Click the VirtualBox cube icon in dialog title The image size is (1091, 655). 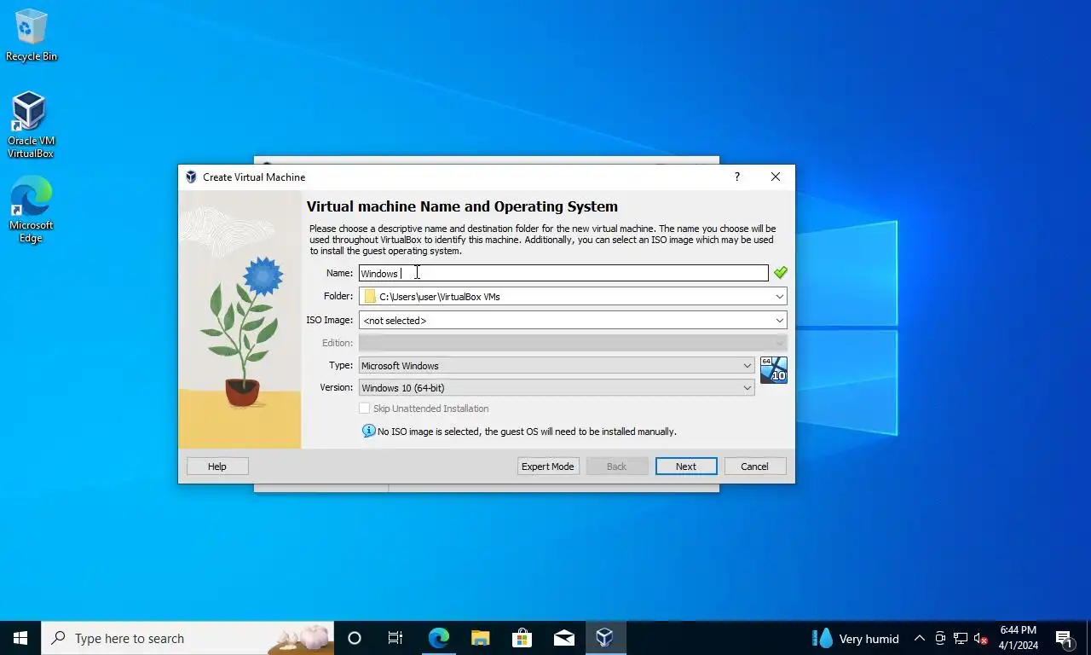191,177
